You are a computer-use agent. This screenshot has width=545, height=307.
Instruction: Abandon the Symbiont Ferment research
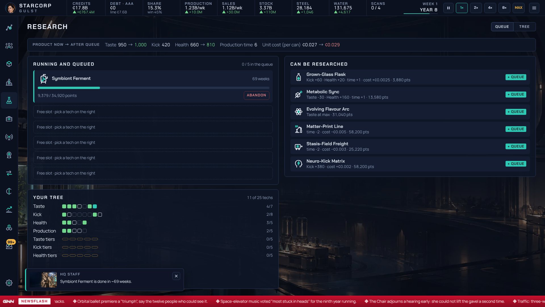click(x=256, y=95)
